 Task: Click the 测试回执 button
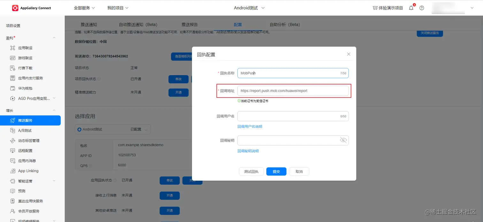coord(251,172)
